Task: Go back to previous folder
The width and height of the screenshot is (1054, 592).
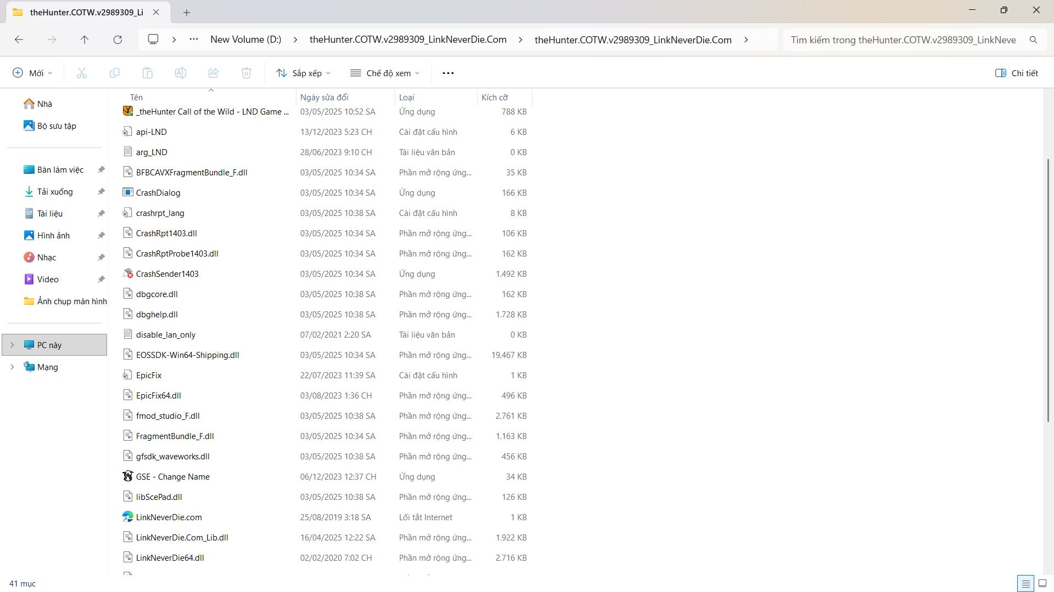Action: tap(19, 39)
